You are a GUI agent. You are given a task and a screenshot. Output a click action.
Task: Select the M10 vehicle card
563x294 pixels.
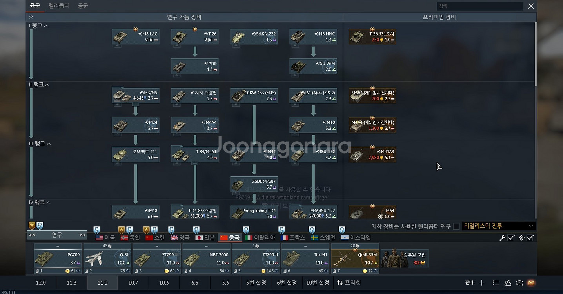pyautogui.click(x=313, y=125)
